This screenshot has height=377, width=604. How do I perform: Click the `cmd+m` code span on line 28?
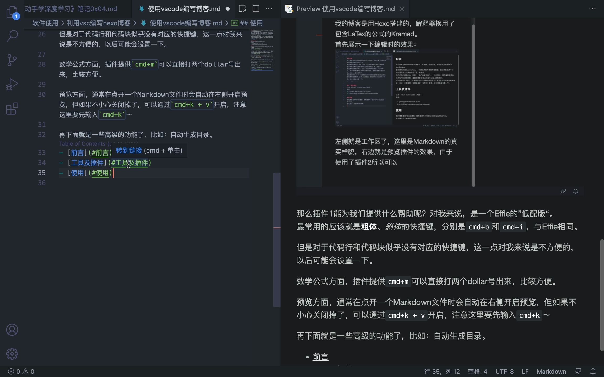145,64
